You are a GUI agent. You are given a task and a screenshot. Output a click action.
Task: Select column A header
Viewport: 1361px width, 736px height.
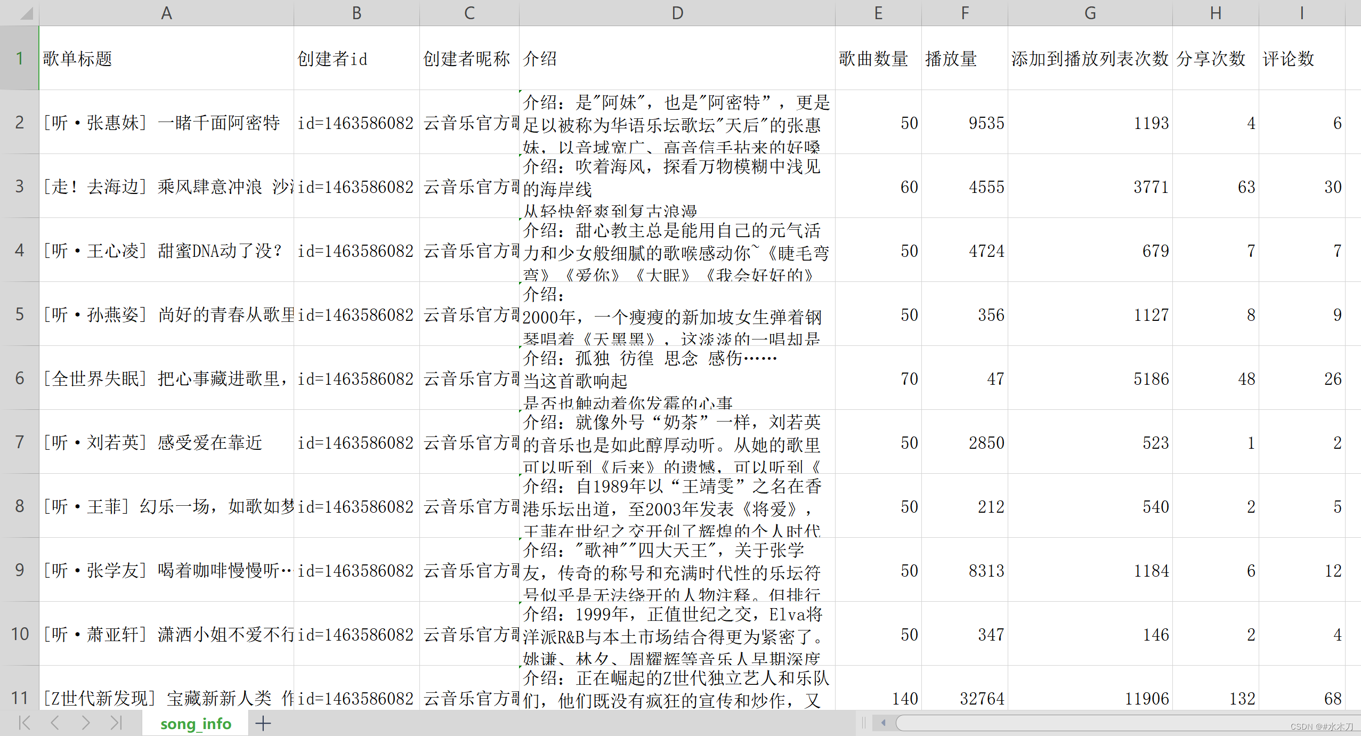pyautogui.click(x=166, y=13)
